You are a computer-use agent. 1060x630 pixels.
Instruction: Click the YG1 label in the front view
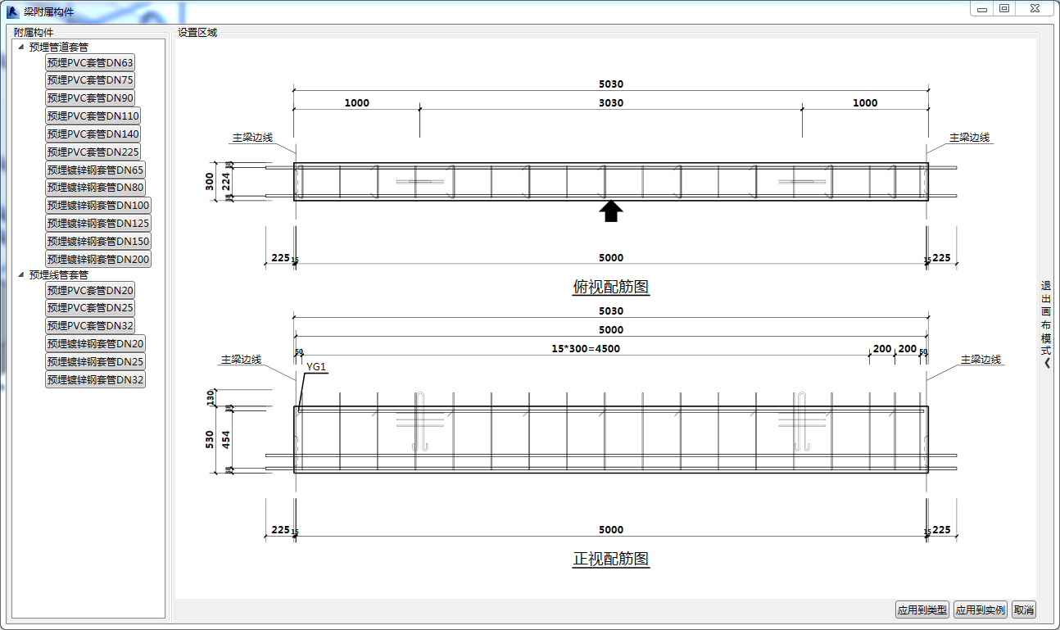tap(316, 366)
